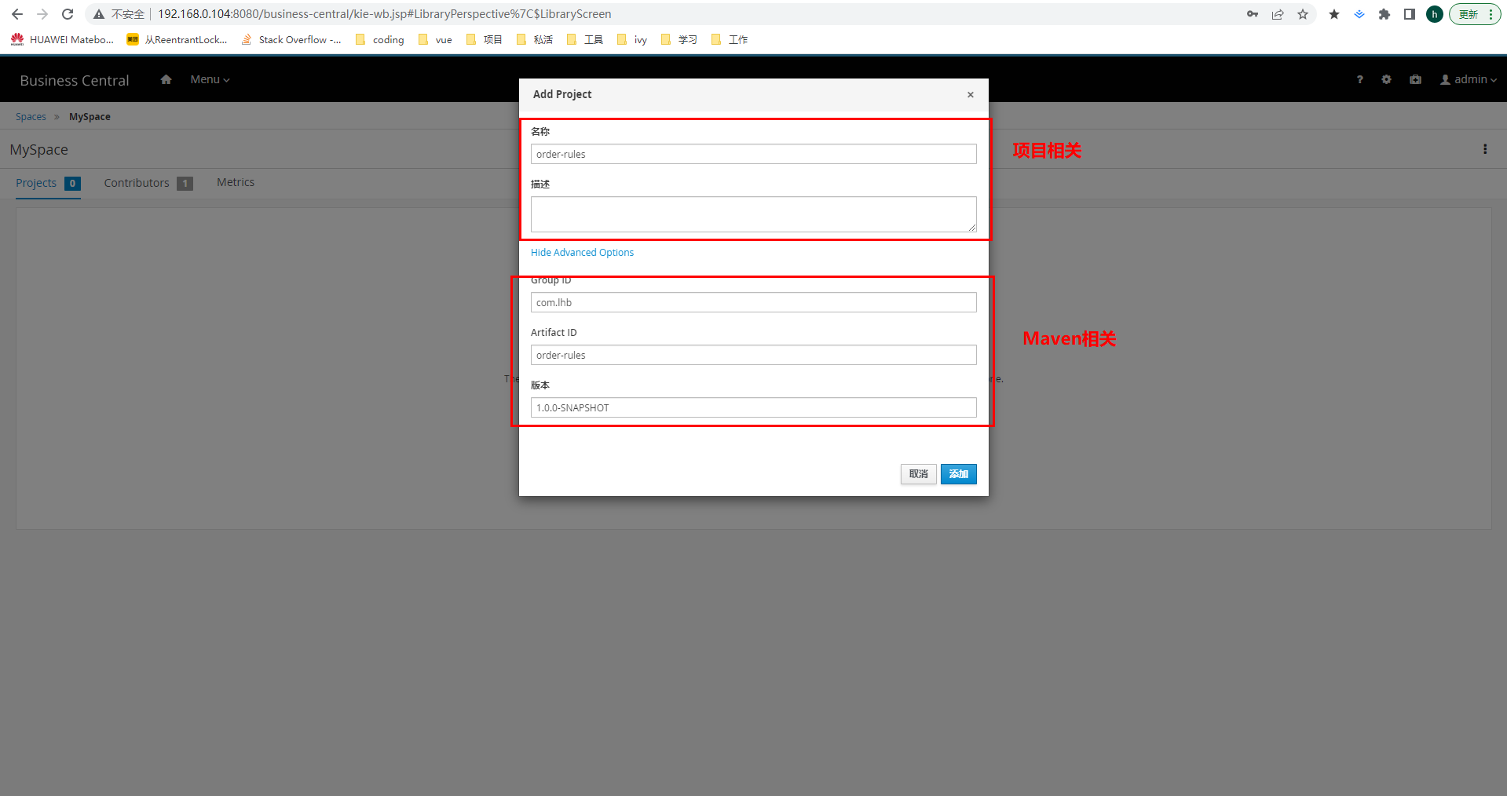Screen dimensions: 1507x796
Task: Click the Spaces breadcrumb link
Action: [31, 117]
